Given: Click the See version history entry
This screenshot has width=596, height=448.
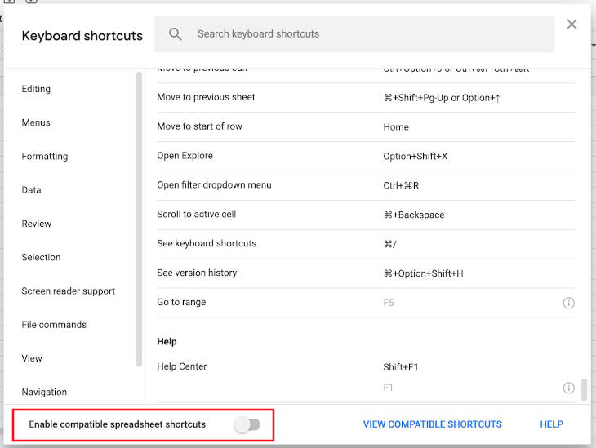Looking at the screenshot, I should [x=366, y=273].
